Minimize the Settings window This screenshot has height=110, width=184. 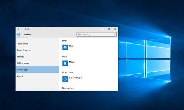tap(103, 29)
